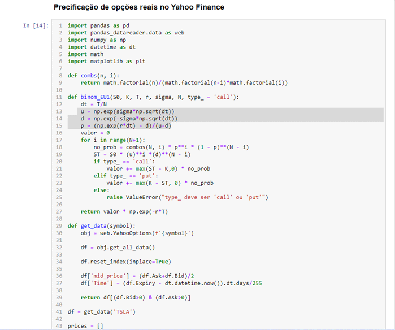395x330 pixels.
Task: Click the 'import pandas as pd' line
Action: 98,25
